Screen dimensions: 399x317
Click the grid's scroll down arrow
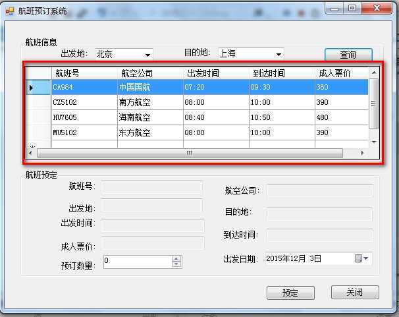374,142
